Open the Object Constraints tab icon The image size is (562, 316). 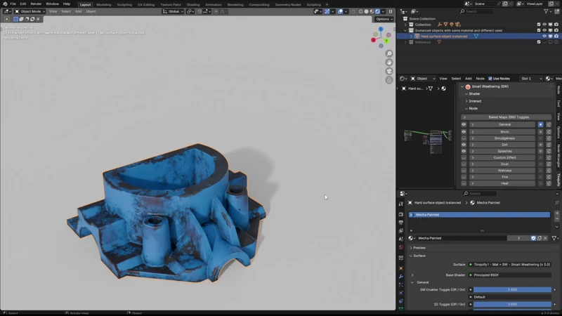400,301
